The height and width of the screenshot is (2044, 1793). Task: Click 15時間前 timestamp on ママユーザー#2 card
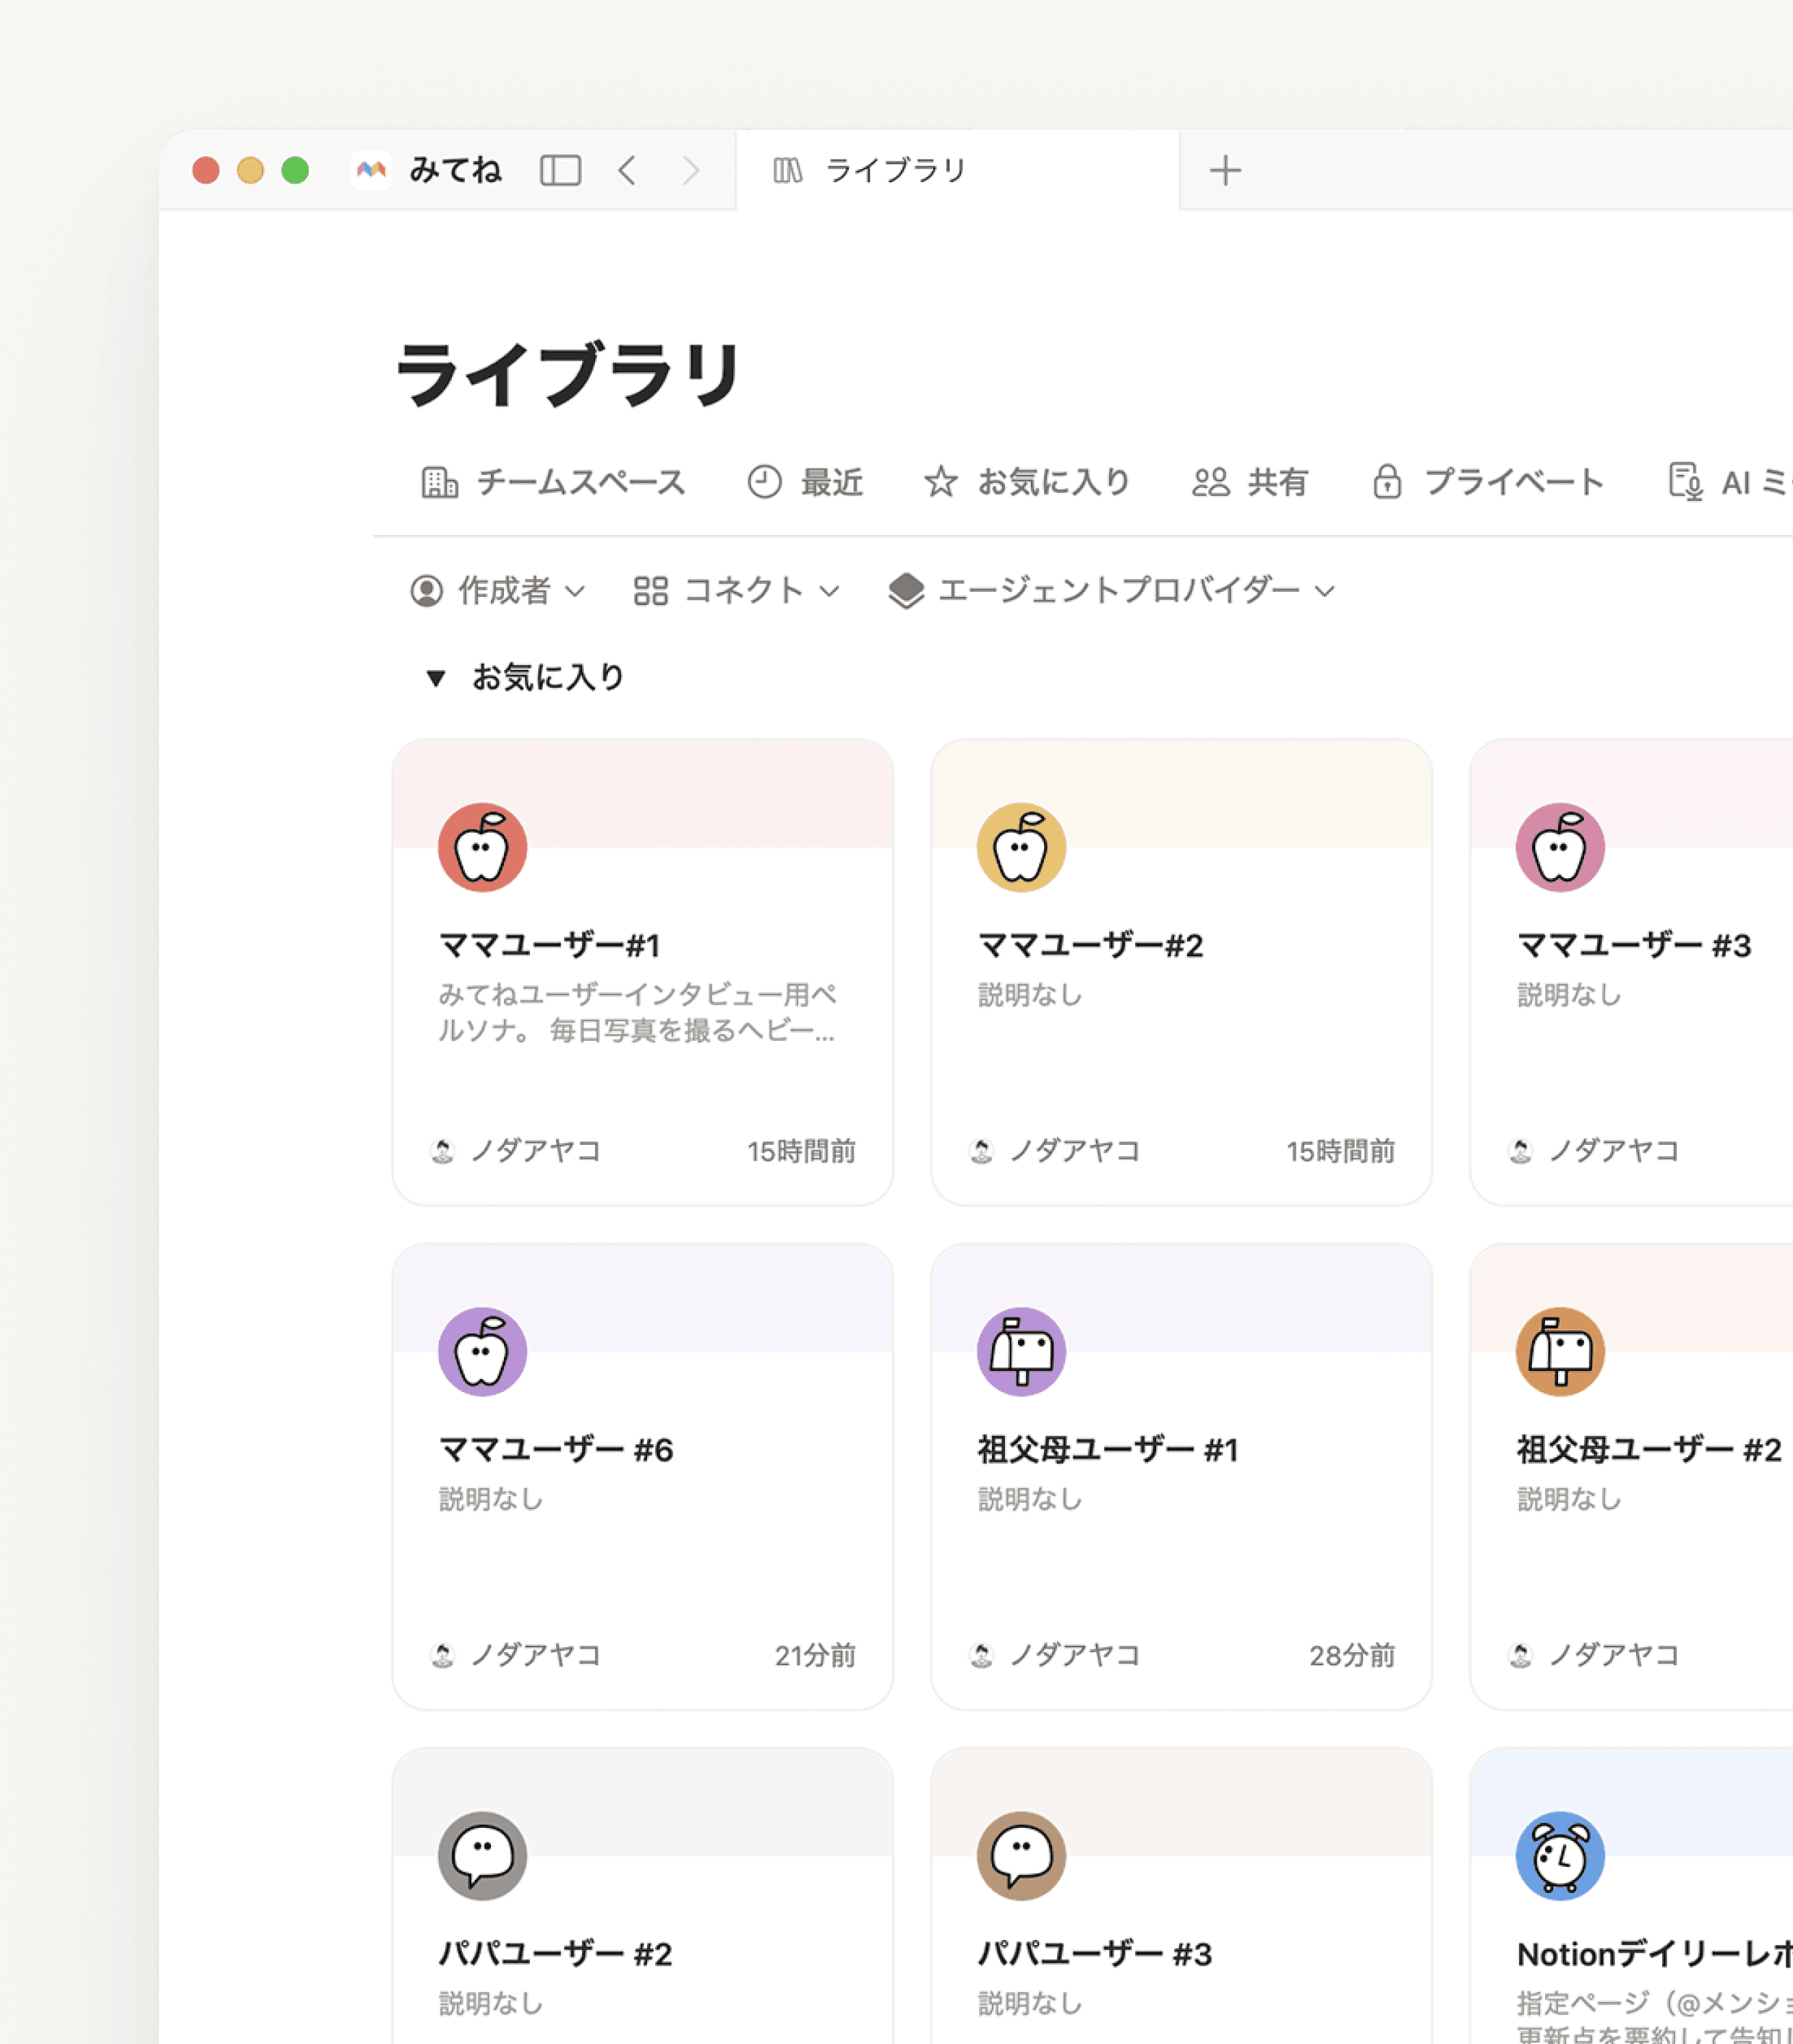coord(1340,1151)
